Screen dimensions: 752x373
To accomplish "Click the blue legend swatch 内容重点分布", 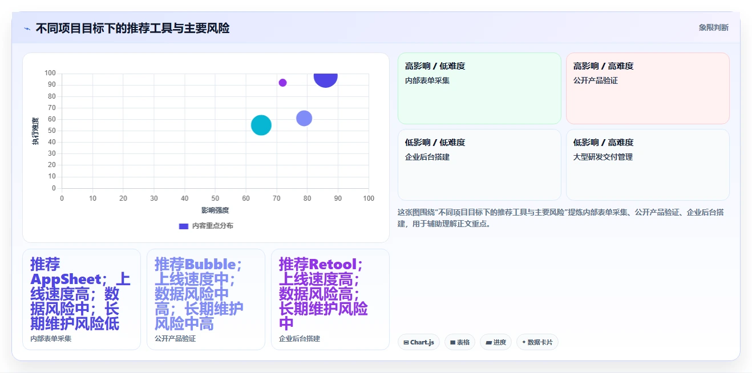I will (184, 226).
